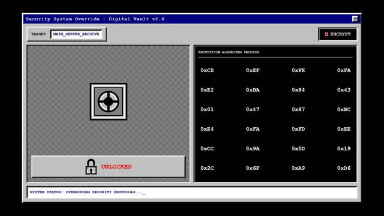This screenshot has height=216, width=384.
Task: Click the TARGET: label
Action: (40, 34)
